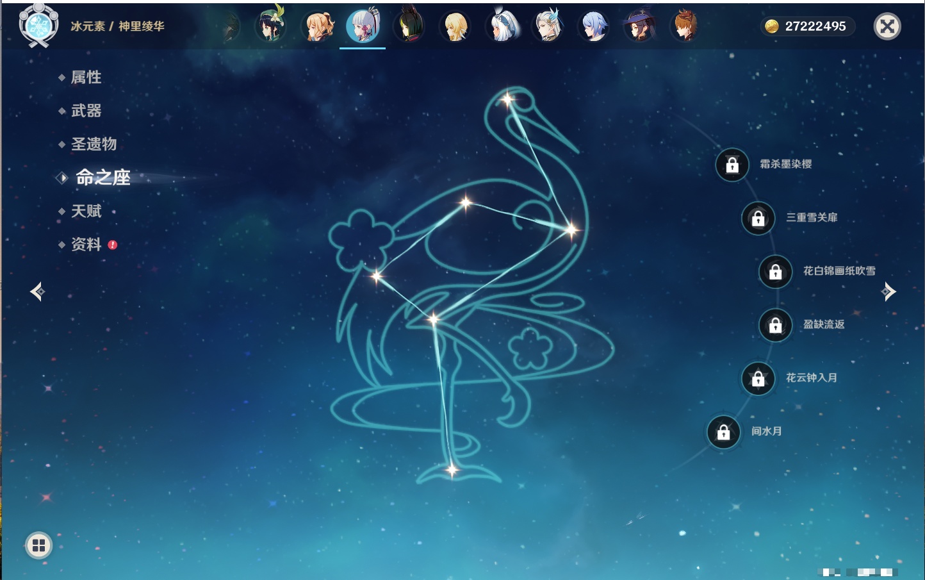
Task: Go to previous character with left arrow
Action: tap(37, 292)
